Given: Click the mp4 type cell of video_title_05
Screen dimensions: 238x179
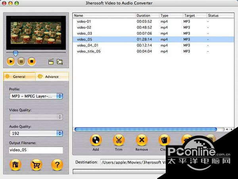Looking at the screenshot, I should tap(164, 51).
